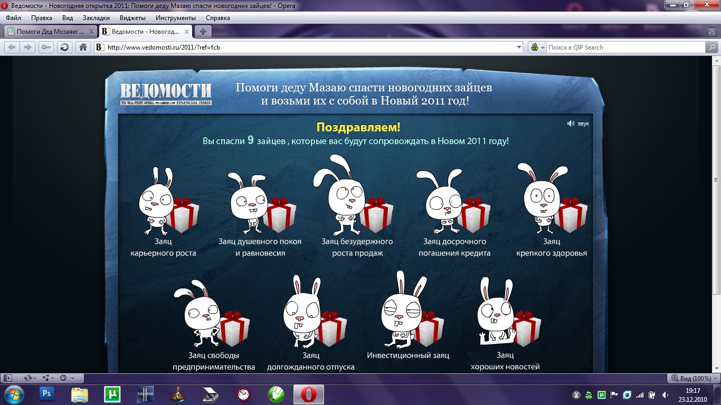Screen dimensions: 721x405
Task: Go back to the previous page
Action: click(x=11, y=47)
